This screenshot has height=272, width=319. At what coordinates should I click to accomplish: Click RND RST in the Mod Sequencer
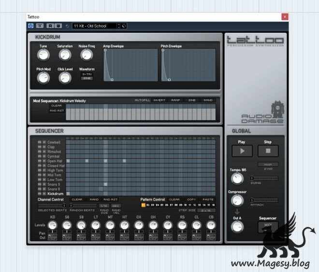57,110
